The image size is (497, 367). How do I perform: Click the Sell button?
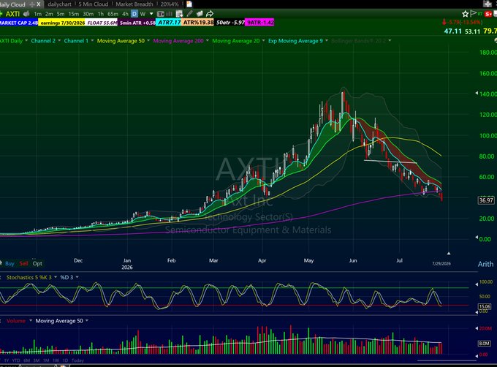[x=23, y=263]
